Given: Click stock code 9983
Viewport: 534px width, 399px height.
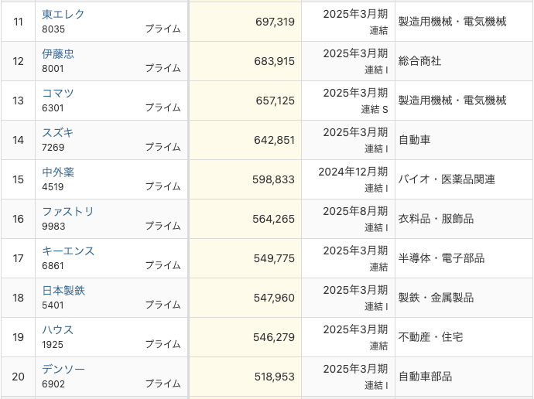Looking at the screenshot, I should pos(53,227).
